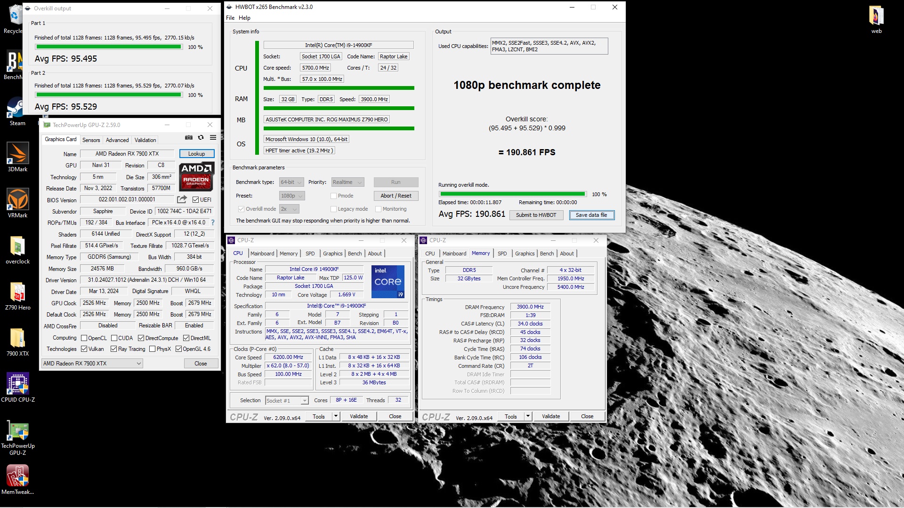Open the Priority Realtime dropdown
Viewport: 904px width, 508px height.
coord(347,182)
